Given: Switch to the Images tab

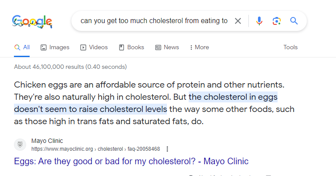Looking at the screenshot, I should [55, 47].
